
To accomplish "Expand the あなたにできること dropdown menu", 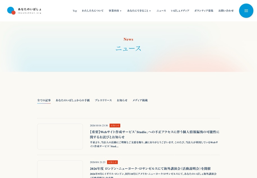I will click(139, 11).
